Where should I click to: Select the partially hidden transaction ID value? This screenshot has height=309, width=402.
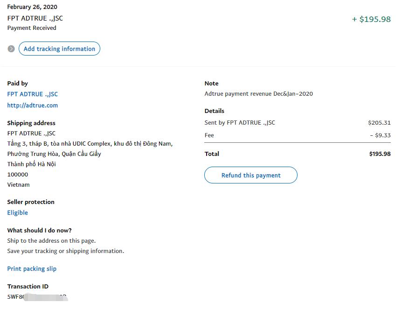pos(37,297)
